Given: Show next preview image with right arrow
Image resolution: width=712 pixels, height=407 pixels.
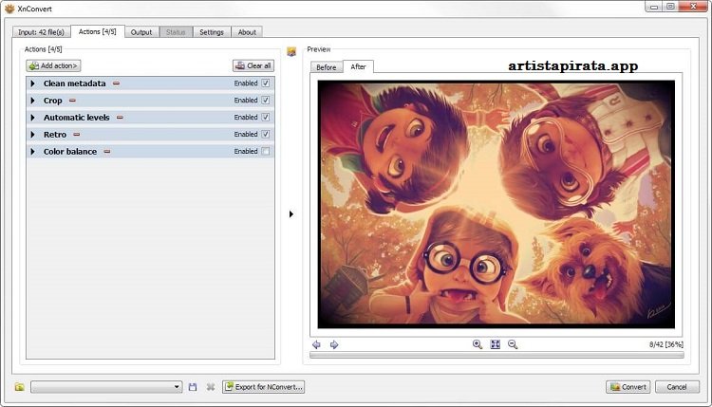Looking at the screenshot, I should (334, 344).
